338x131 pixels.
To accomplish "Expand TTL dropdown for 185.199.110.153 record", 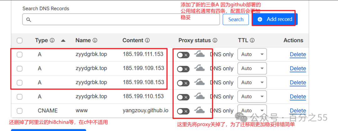I will point(252,97).
